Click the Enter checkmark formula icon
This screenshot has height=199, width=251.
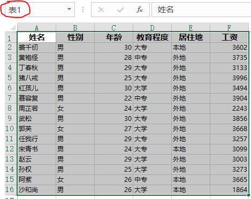pyautogui.click(x=120, y=10)
